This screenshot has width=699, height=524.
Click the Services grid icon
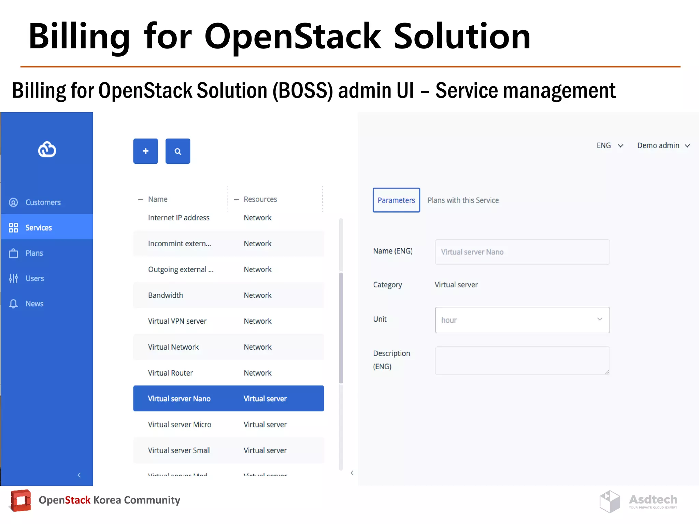tap(13, 228)
